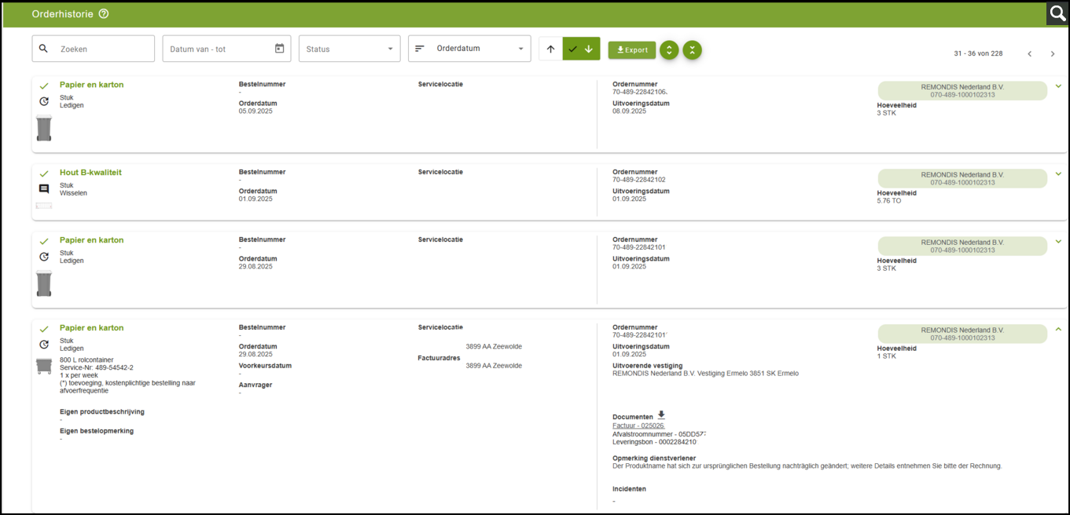The image size is (1070, 515).
Task: Open the Status filter dropdown
Action: click(350, 49)
